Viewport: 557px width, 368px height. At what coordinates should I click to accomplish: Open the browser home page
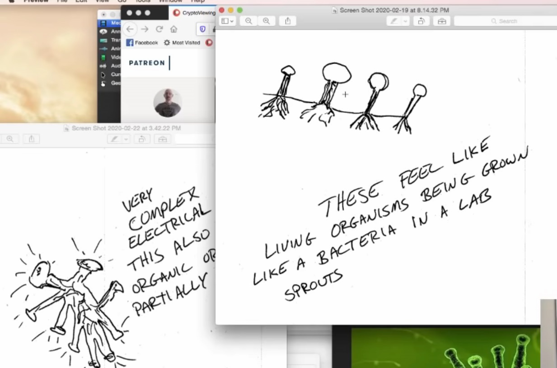click(173, 29)
